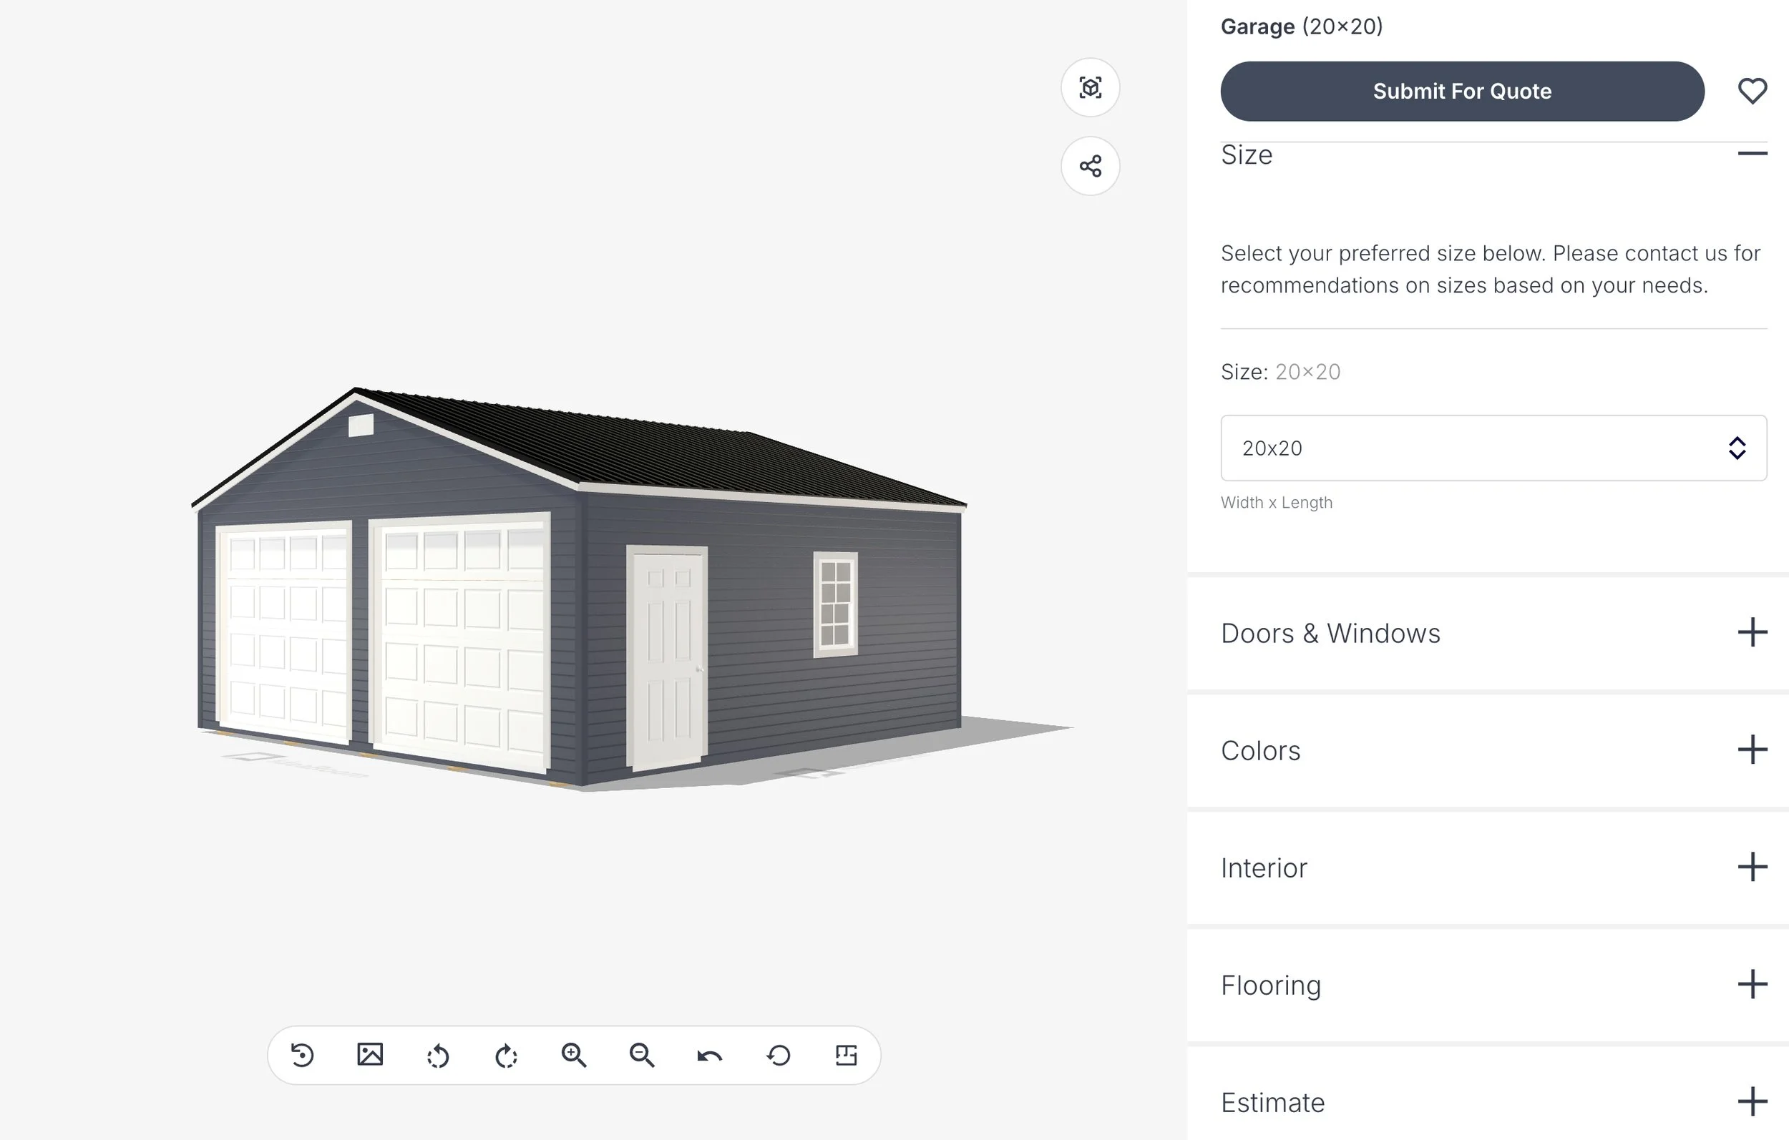The height and width of the screenshot is (1140, 1789).
Task: Open the Flooring section
Action: pos(1752,985)
